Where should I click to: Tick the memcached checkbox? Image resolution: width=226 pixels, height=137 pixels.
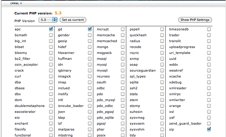click(x=123, y=41)
